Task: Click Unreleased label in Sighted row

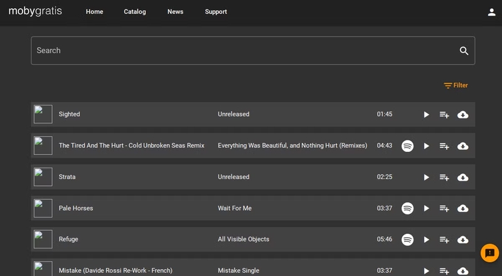Action: (x=233, y=114)
